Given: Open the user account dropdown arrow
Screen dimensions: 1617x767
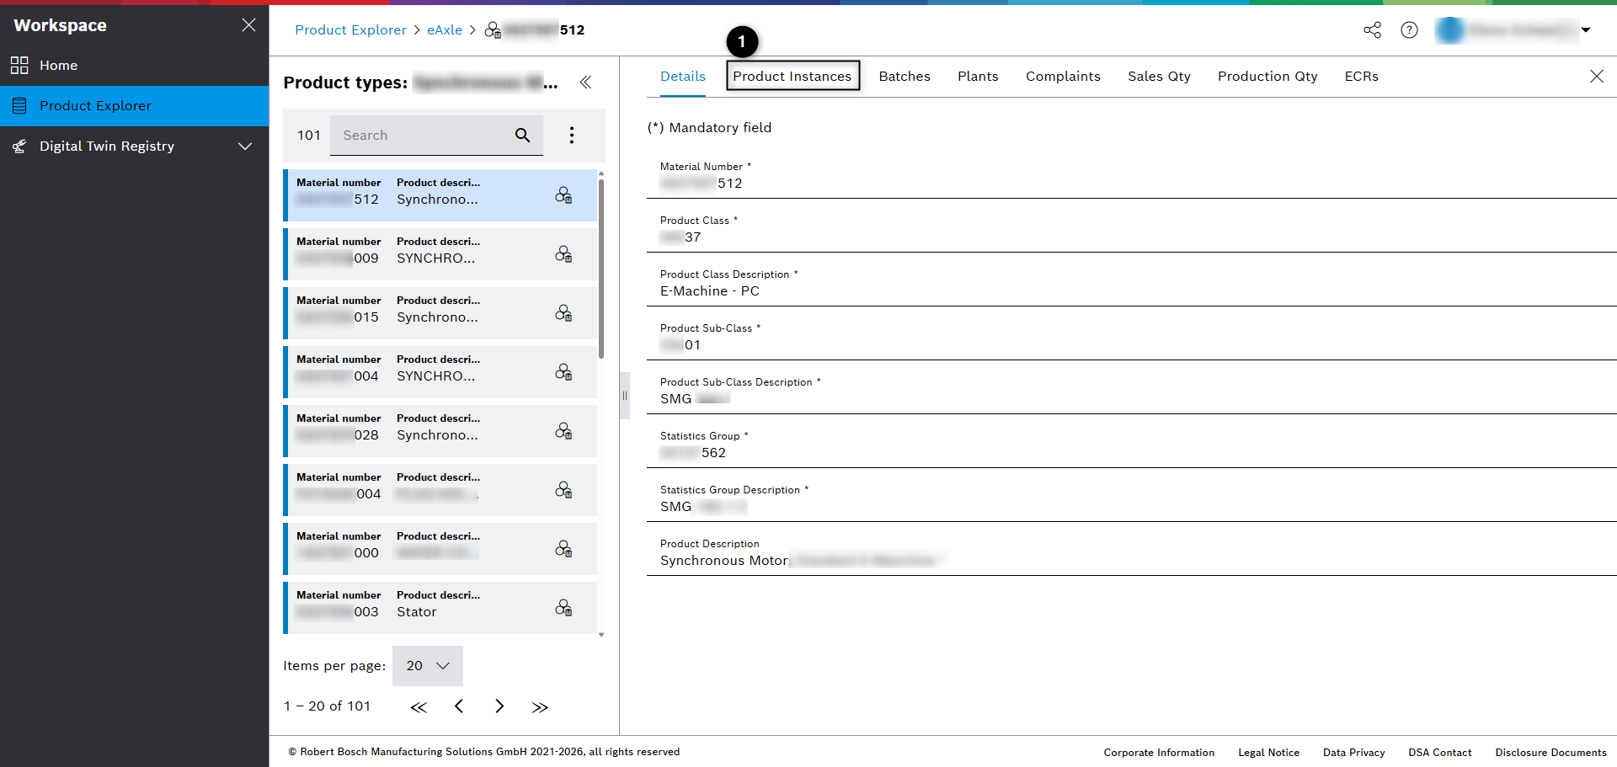Looking at the screenshot, I should tap(1586, 30).
